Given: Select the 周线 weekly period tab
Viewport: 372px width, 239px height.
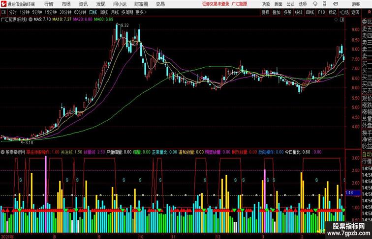Looking at the screenshot, I should (x=104, y=12).
